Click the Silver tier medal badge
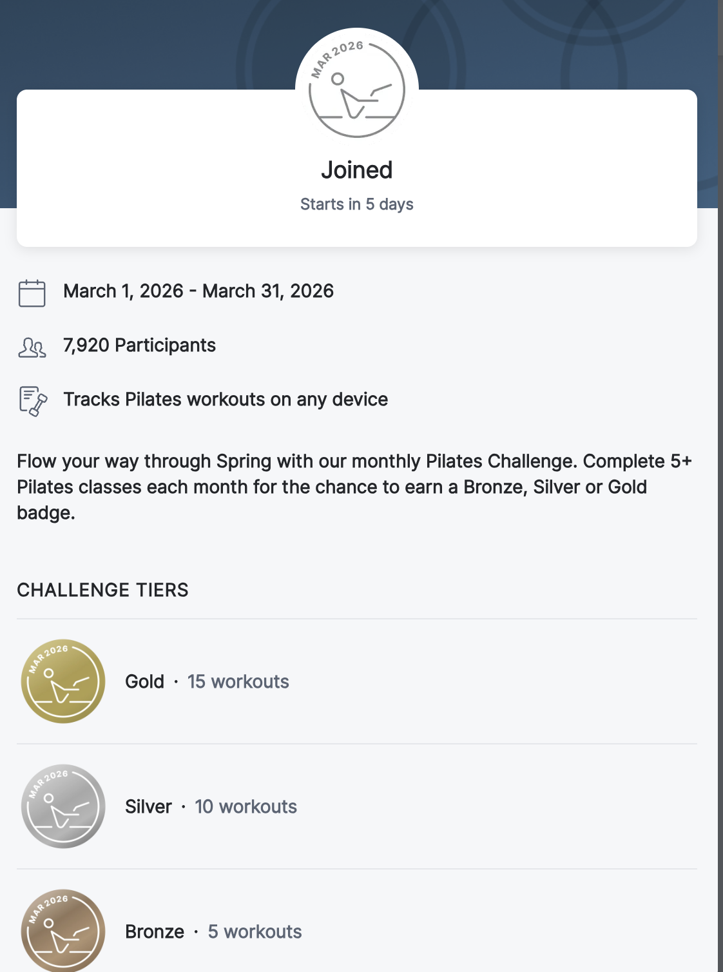 63,806
